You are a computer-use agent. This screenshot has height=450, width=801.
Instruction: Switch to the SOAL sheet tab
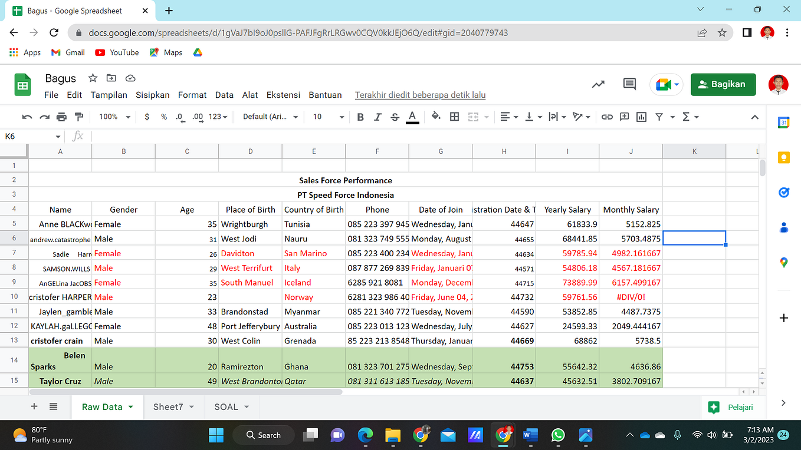coord(227,406)
